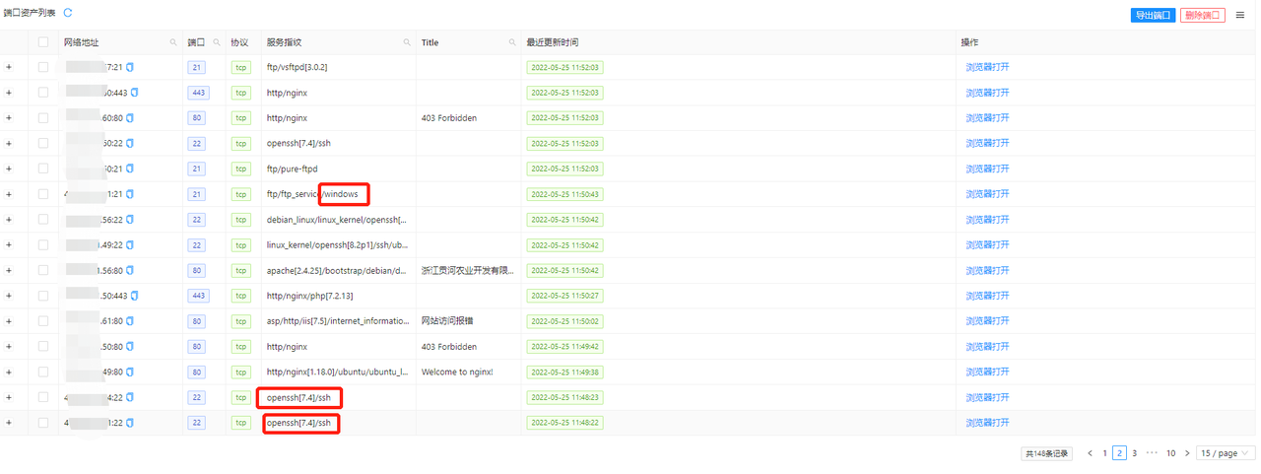Click the search icon in 服务指纹 column header
This screenshot has height=474, width=1261.
point(407,42)
